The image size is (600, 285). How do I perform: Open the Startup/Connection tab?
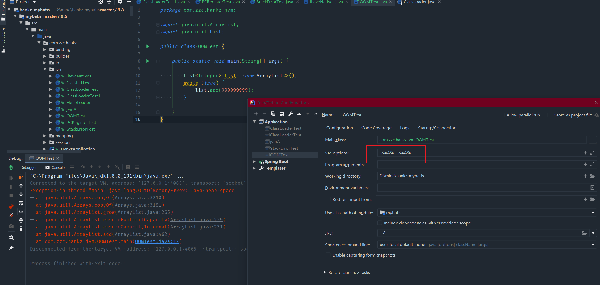(x=437, y=128)
